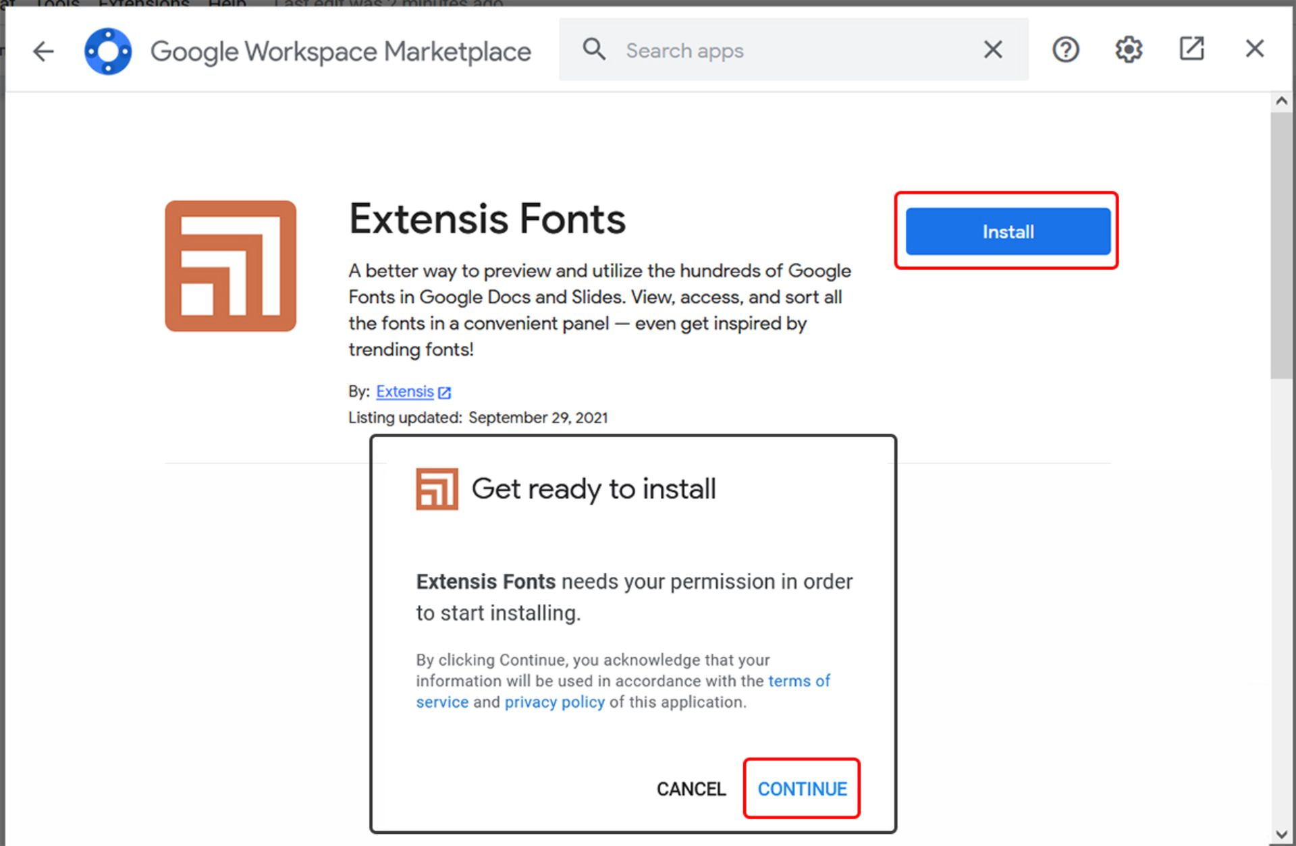Open the Help question mark icon
The width and height of the screenshot is (1296, 846).
(1065, 49)
